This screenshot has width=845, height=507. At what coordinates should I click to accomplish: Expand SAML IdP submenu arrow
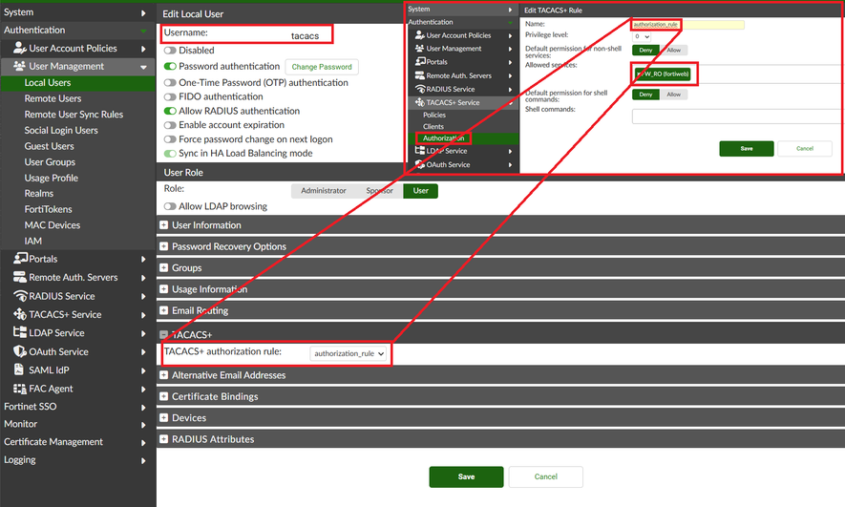point(143,370)
